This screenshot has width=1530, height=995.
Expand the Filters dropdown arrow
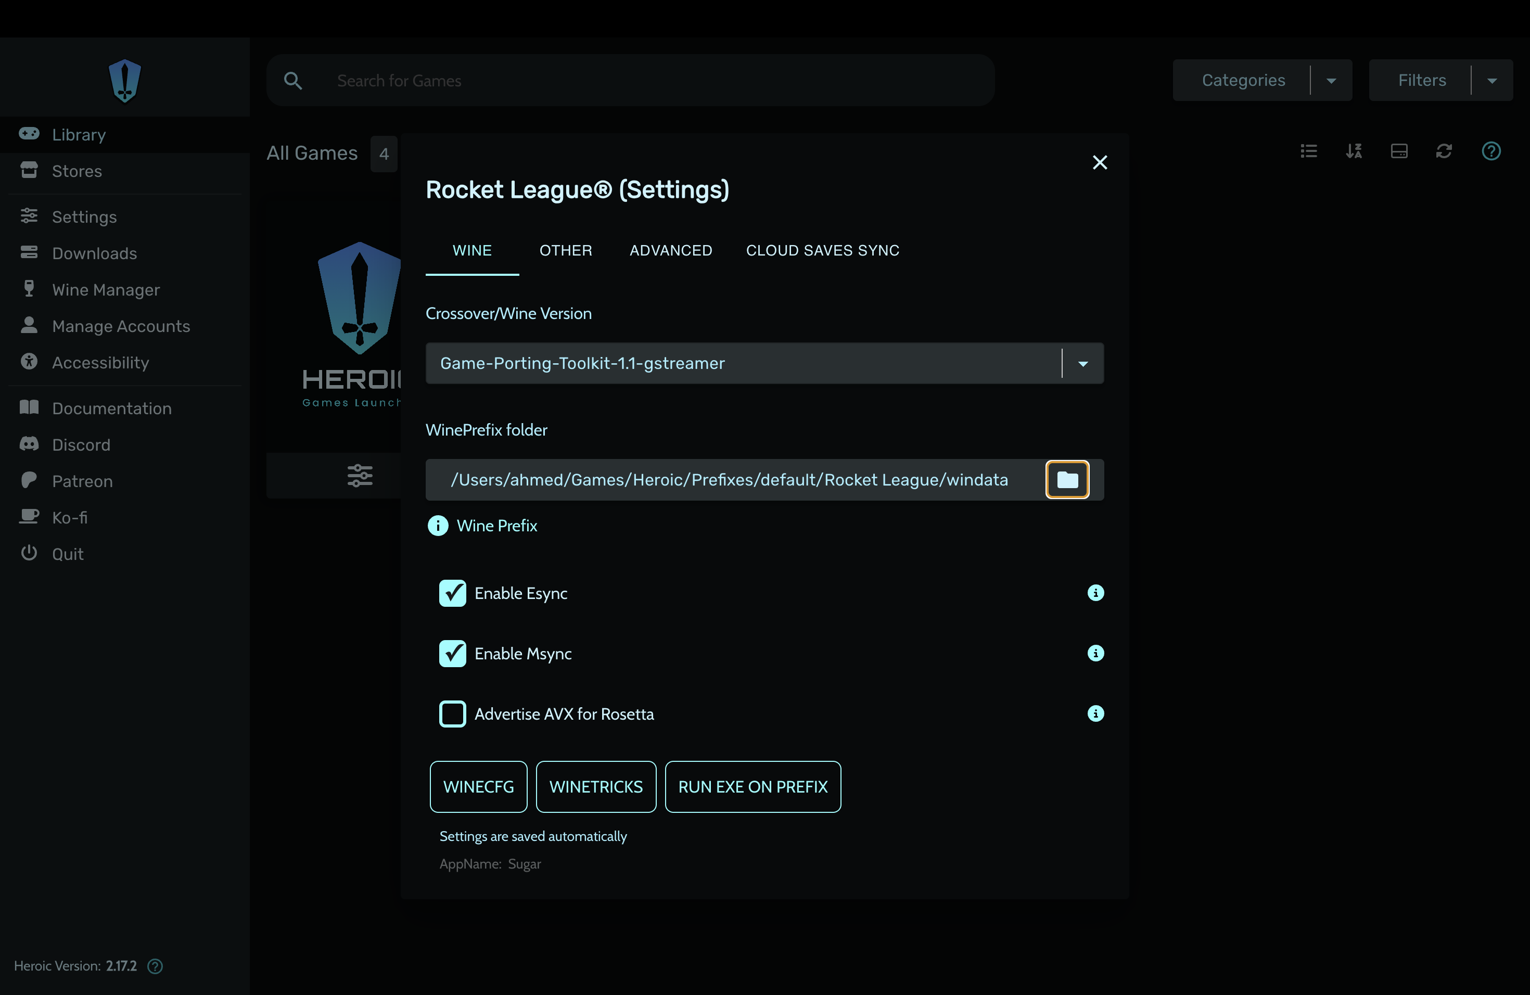(x=1492, y=80)
